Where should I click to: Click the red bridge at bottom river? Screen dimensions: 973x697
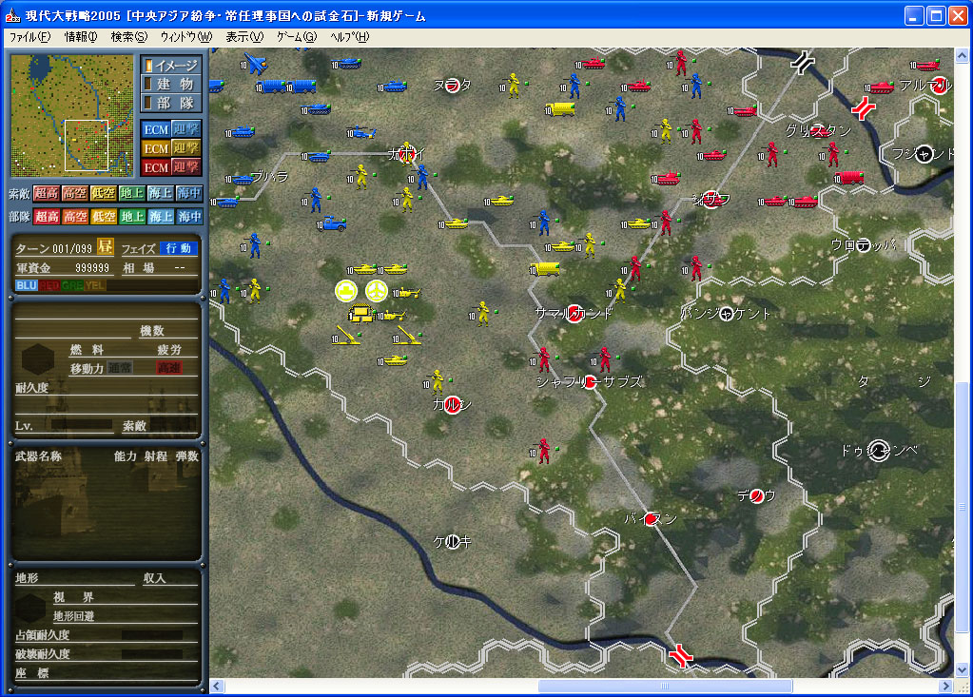680,655
